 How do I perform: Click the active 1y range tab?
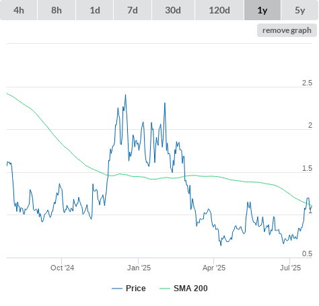(262, 10)
